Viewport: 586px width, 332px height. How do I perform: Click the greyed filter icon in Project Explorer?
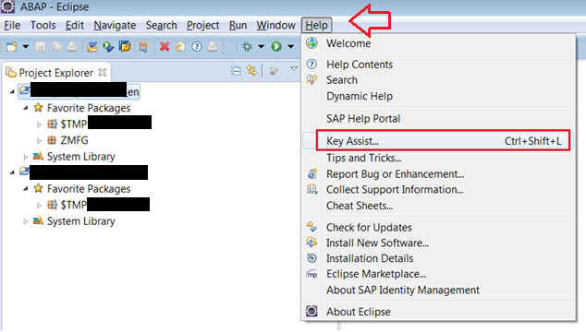274,70
